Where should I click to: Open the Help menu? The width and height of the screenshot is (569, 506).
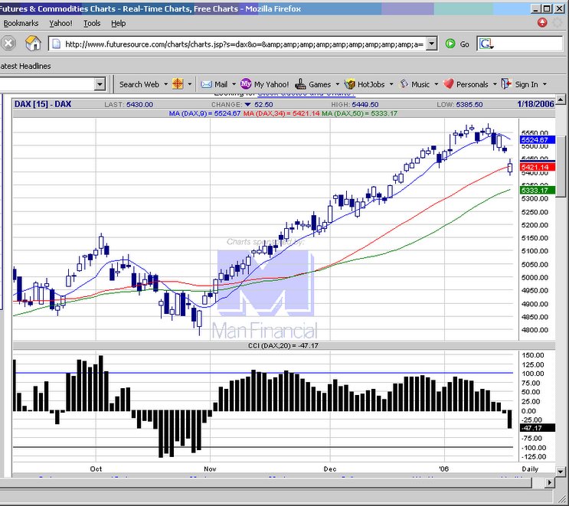(x=118, y=23)
